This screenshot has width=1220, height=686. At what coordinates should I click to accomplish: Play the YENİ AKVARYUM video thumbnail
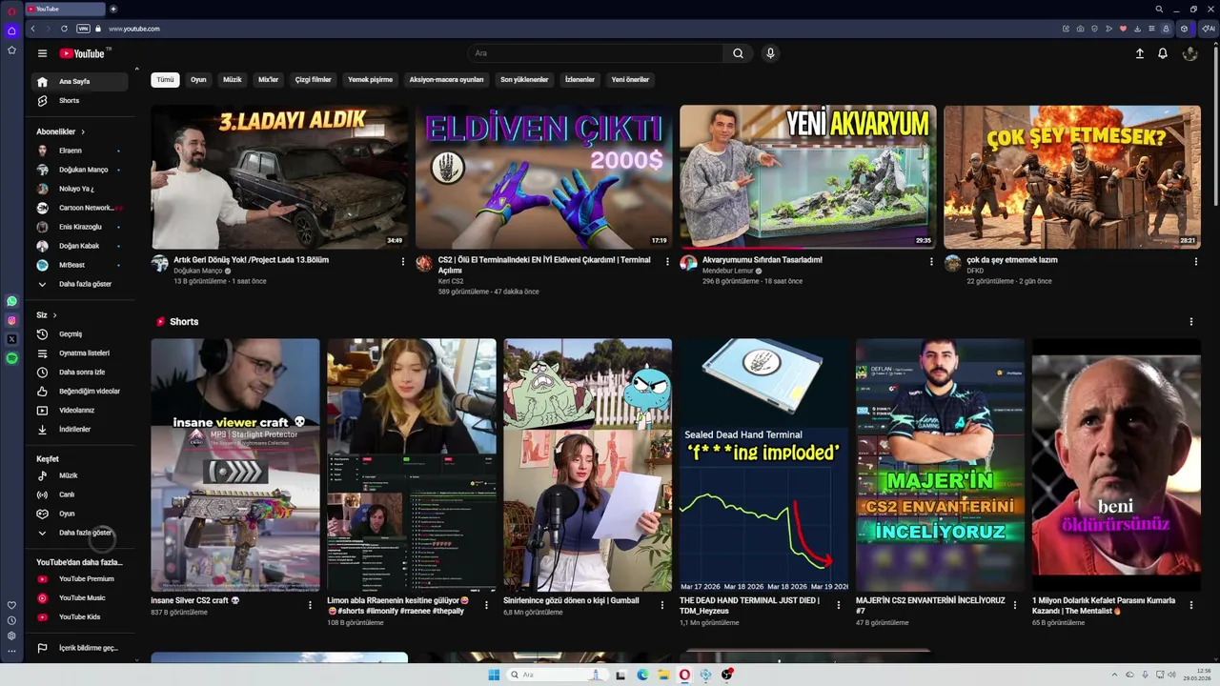[x=807, y=177]
